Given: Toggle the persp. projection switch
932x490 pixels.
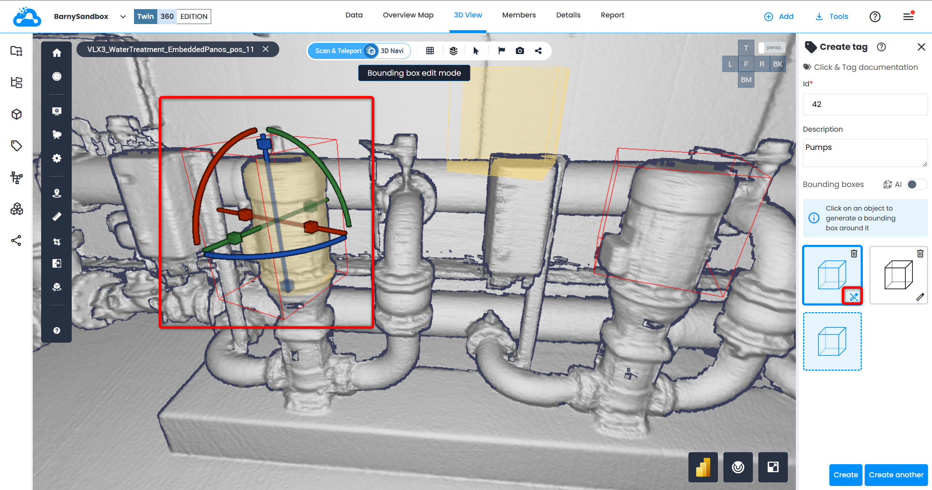Looking at the screenshot, I should click(771, 48).
